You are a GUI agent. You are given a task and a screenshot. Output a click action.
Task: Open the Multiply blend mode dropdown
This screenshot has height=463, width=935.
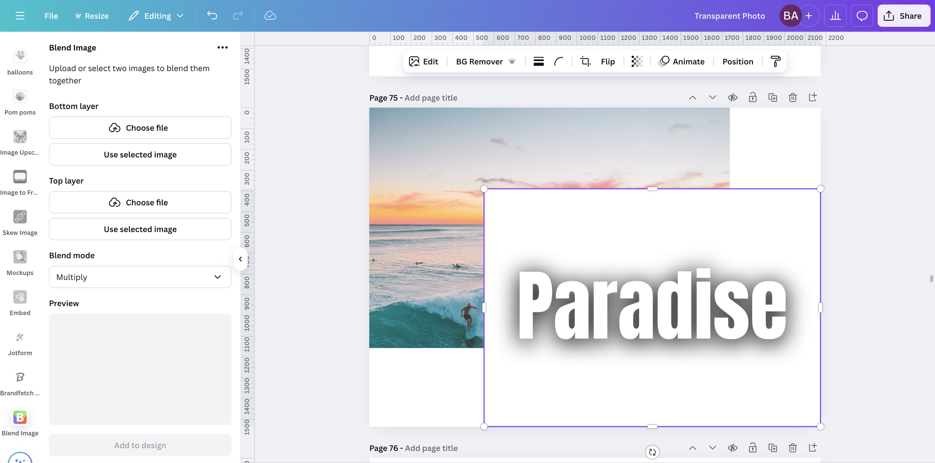coord(140,277)
